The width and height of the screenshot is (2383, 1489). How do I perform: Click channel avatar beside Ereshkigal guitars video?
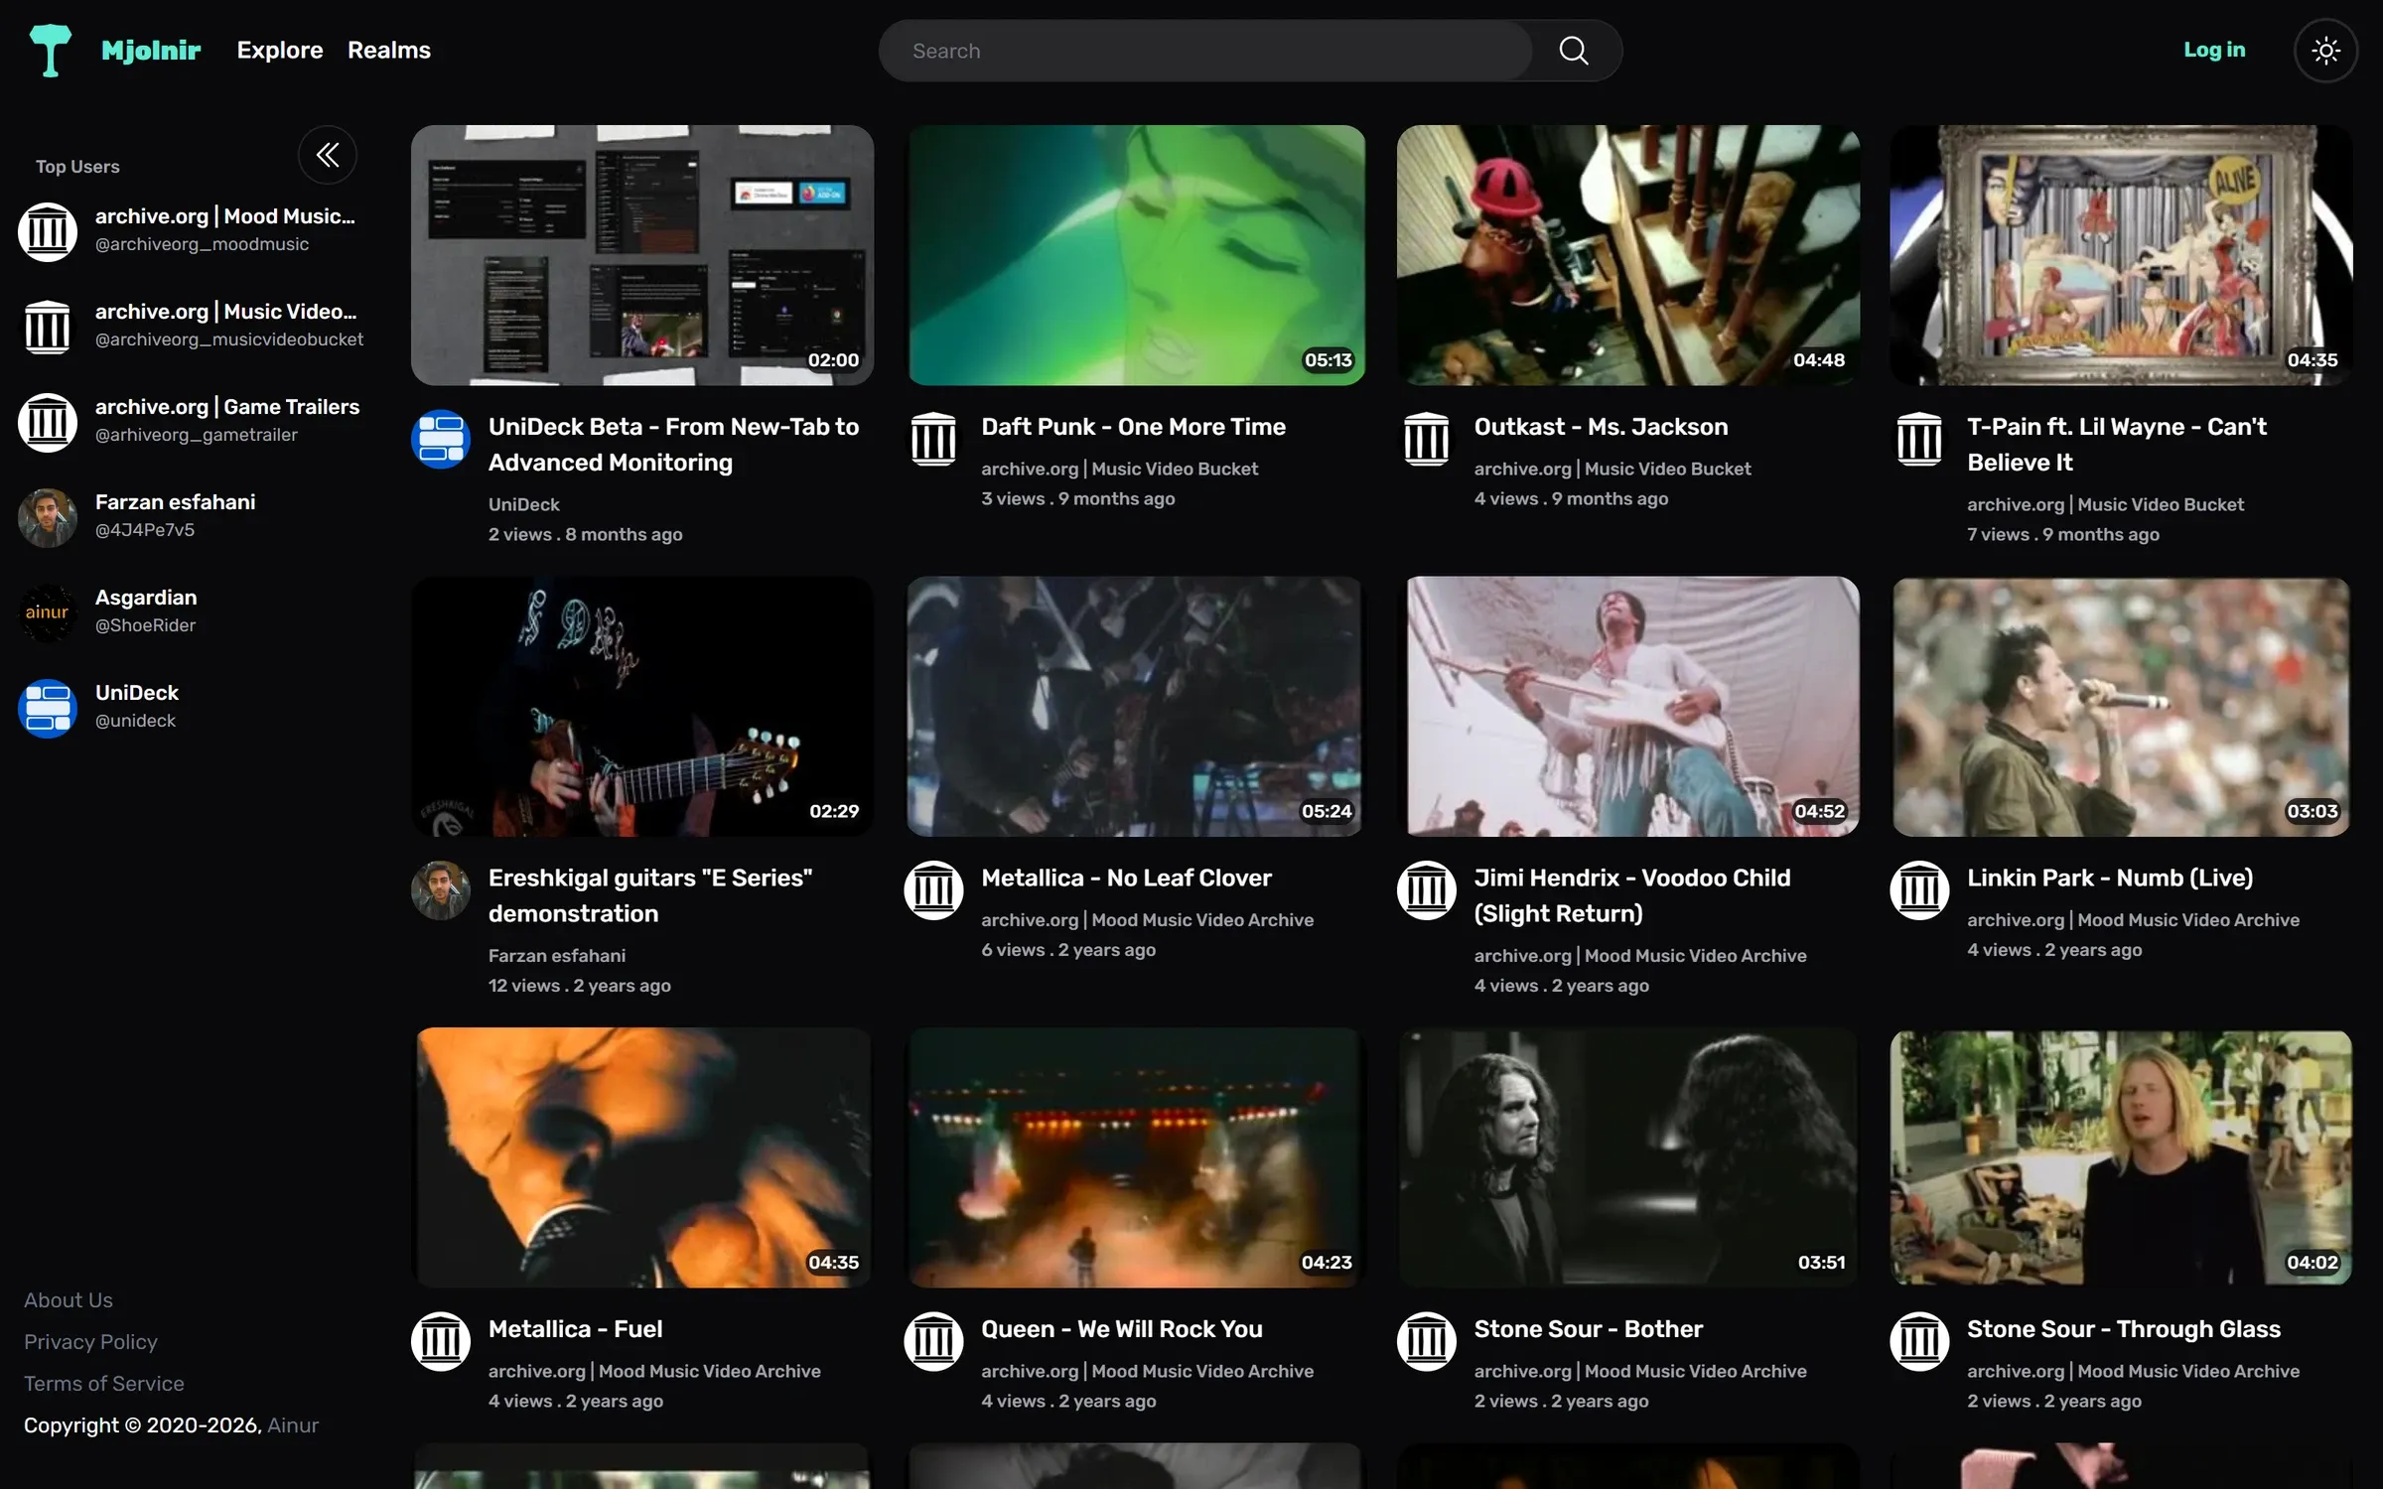(x=441, y=889)
